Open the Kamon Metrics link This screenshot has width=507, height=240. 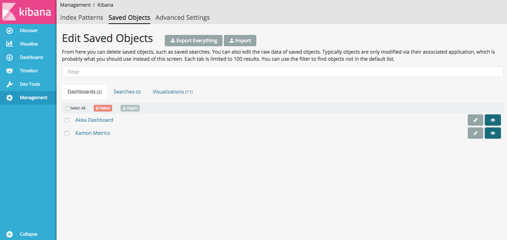(93, 133)
